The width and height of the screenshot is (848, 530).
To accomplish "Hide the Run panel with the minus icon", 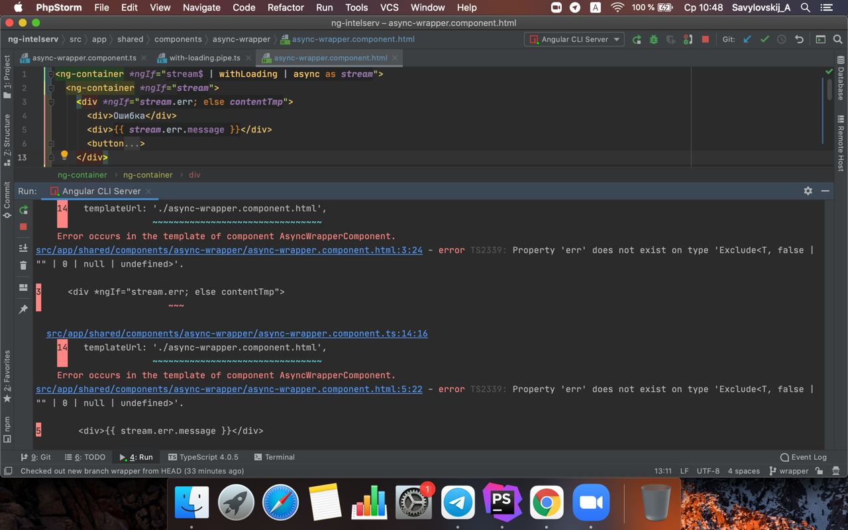I will (x=825, y=191).
